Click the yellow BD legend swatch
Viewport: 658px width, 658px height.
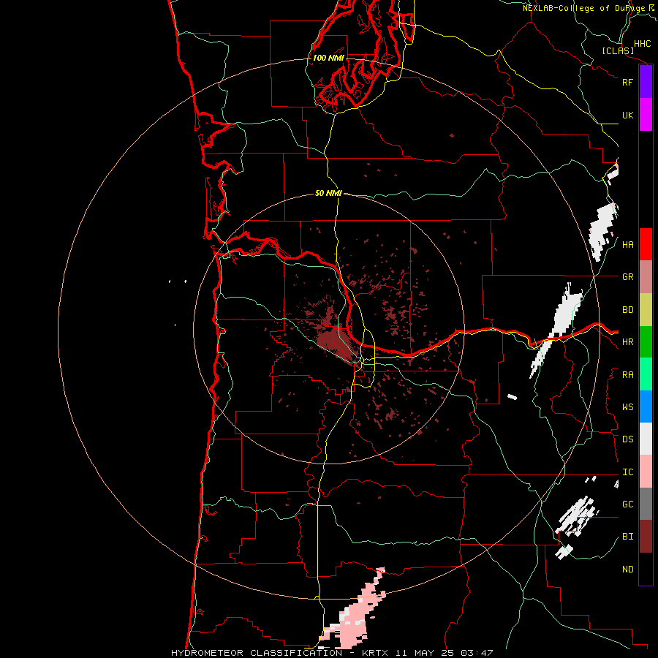pyautogui.click(x=646, y=310)
